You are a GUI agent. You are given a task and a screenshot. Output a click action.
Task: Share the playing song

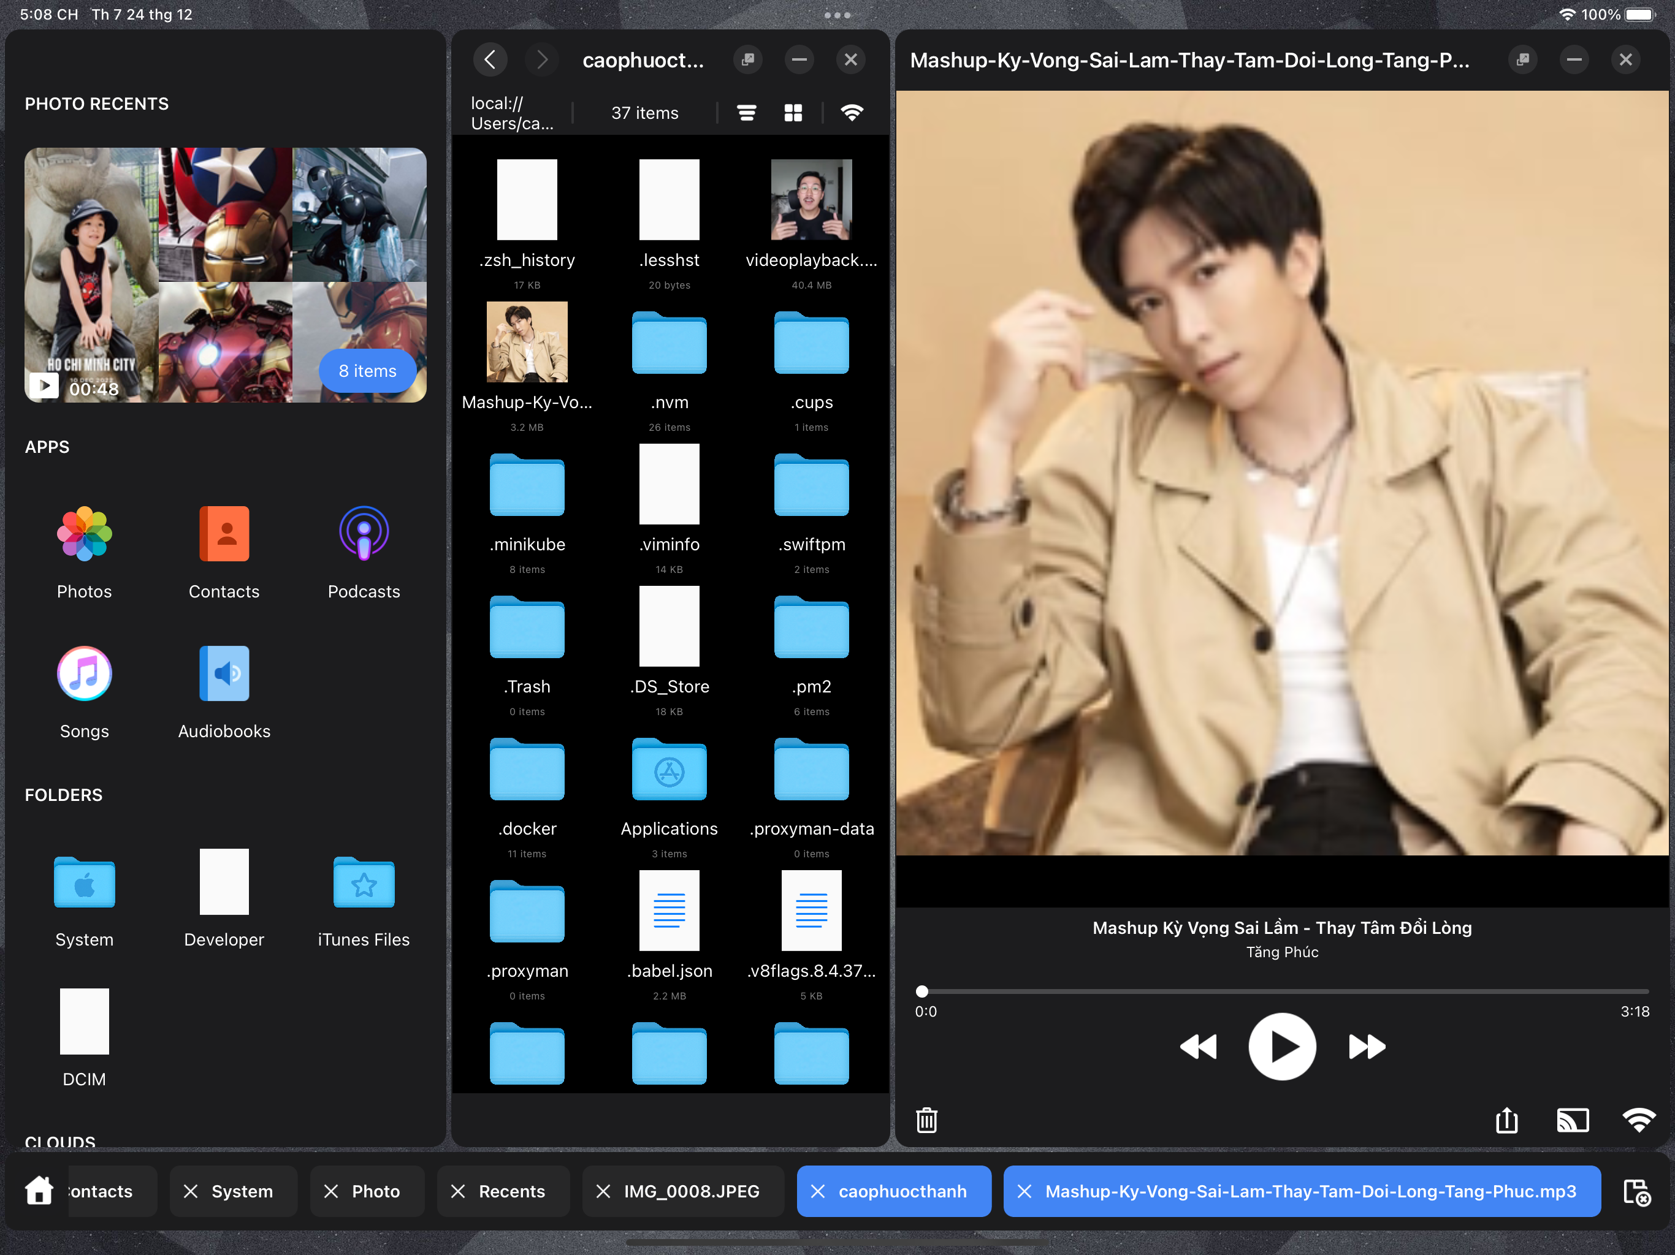point(1507,1120)
